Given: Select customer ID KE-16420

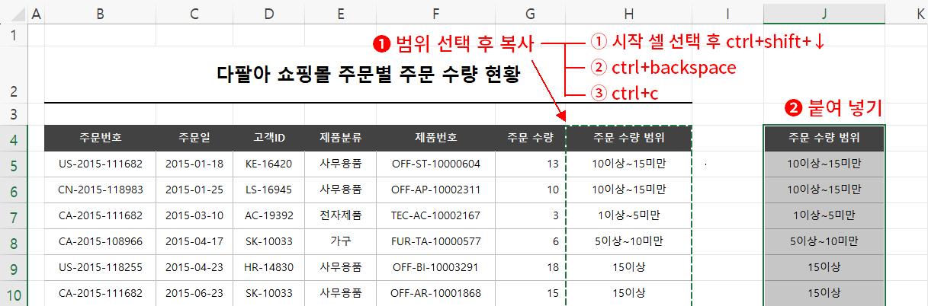Looking at the screenshot, I should pos(268,164).
